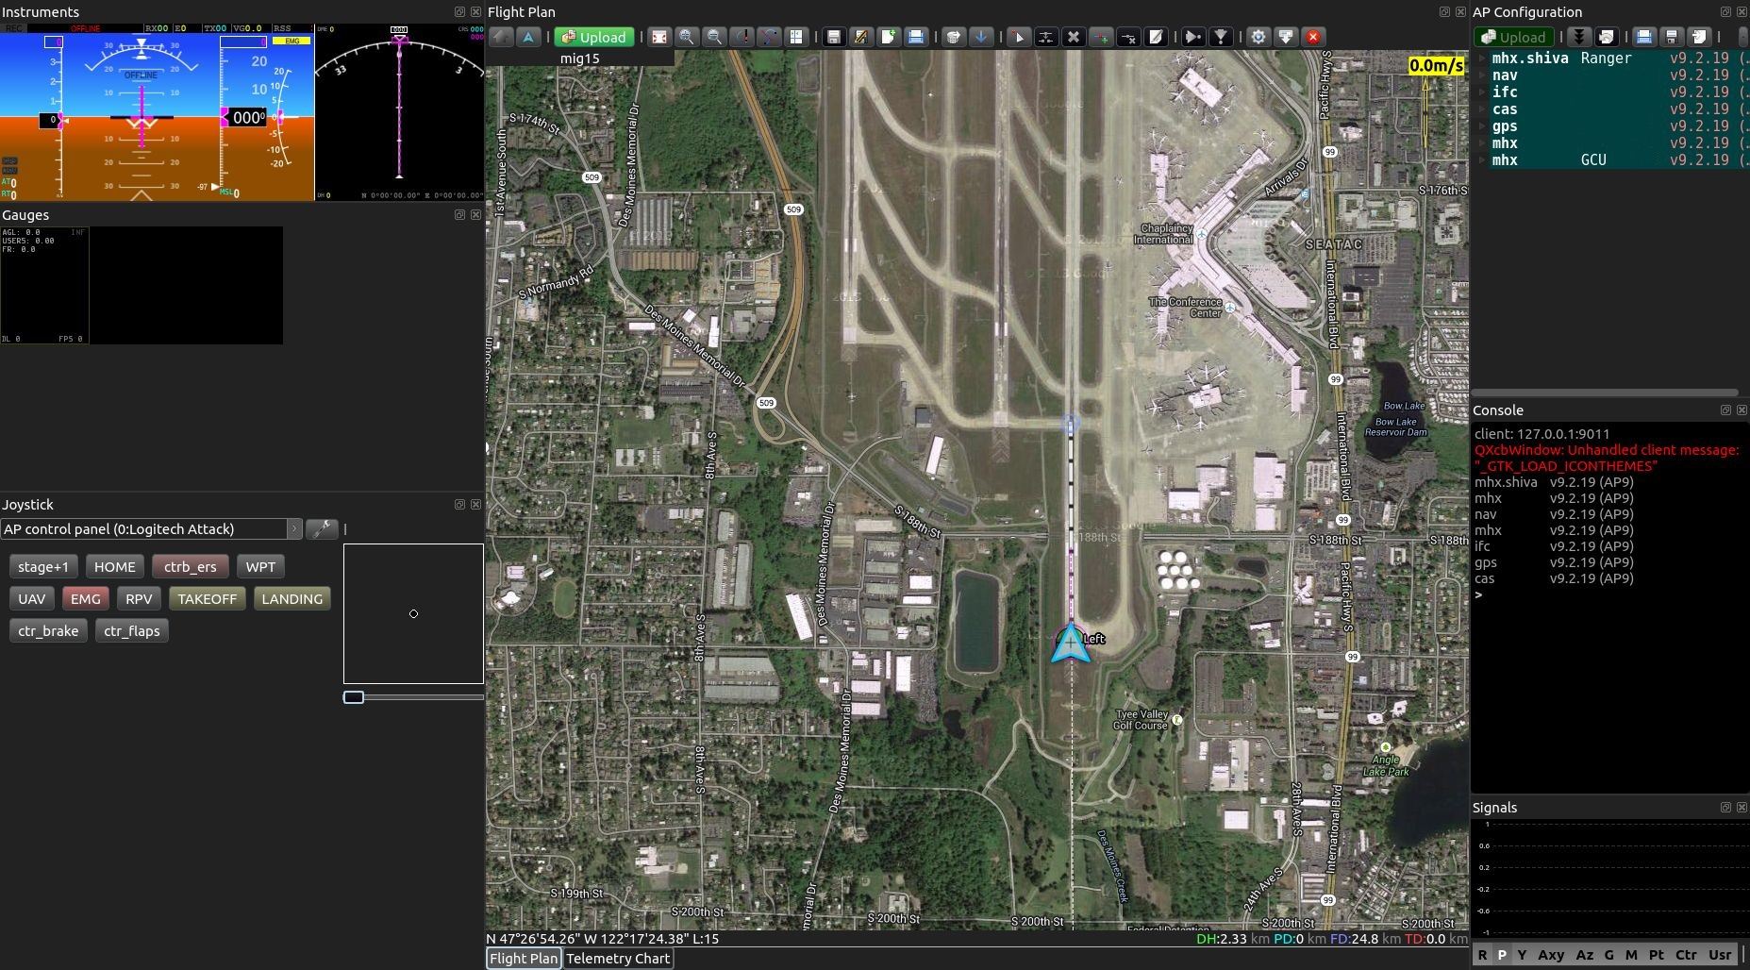Click the blue printer icon in AP Configuration
The width and height of the screenshot is (1750, 970).
1644,37
